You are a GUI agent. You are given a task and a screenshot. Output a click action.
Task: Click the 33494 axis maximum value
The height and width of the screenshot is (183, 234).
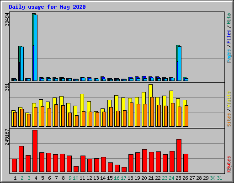7,19
